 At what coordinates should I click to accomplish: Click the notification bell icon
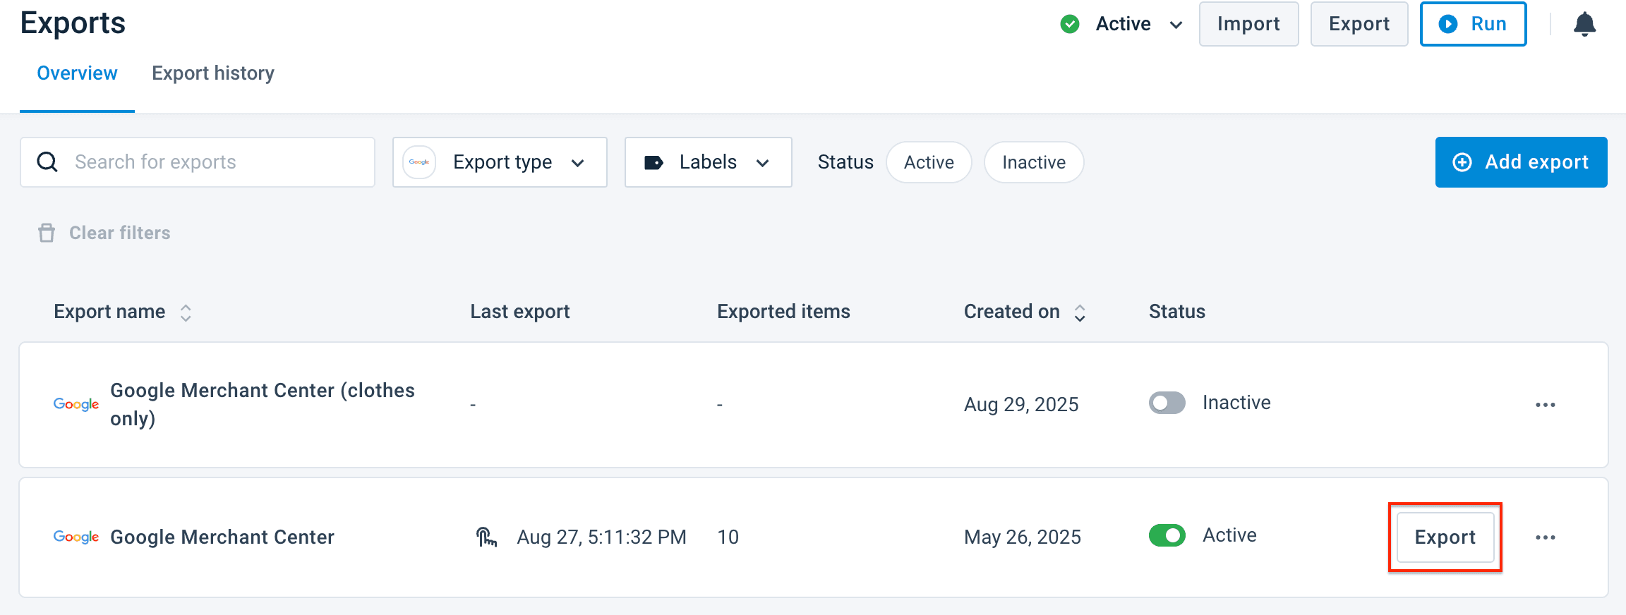tap(1584, 25)
